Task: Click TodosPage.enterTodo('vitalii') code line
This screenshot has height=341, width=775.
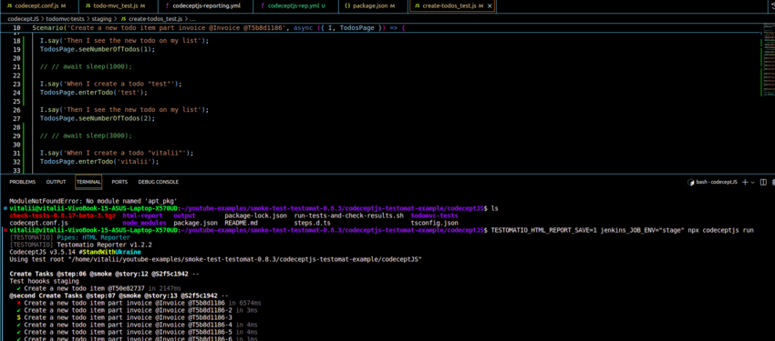Action: point(99,161)
